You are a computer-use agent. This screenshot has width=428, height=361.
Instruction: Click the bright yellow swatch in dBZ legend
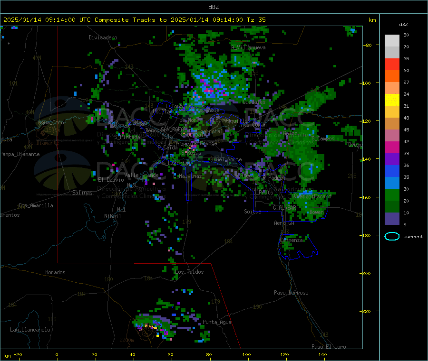(x=392, y=100)
